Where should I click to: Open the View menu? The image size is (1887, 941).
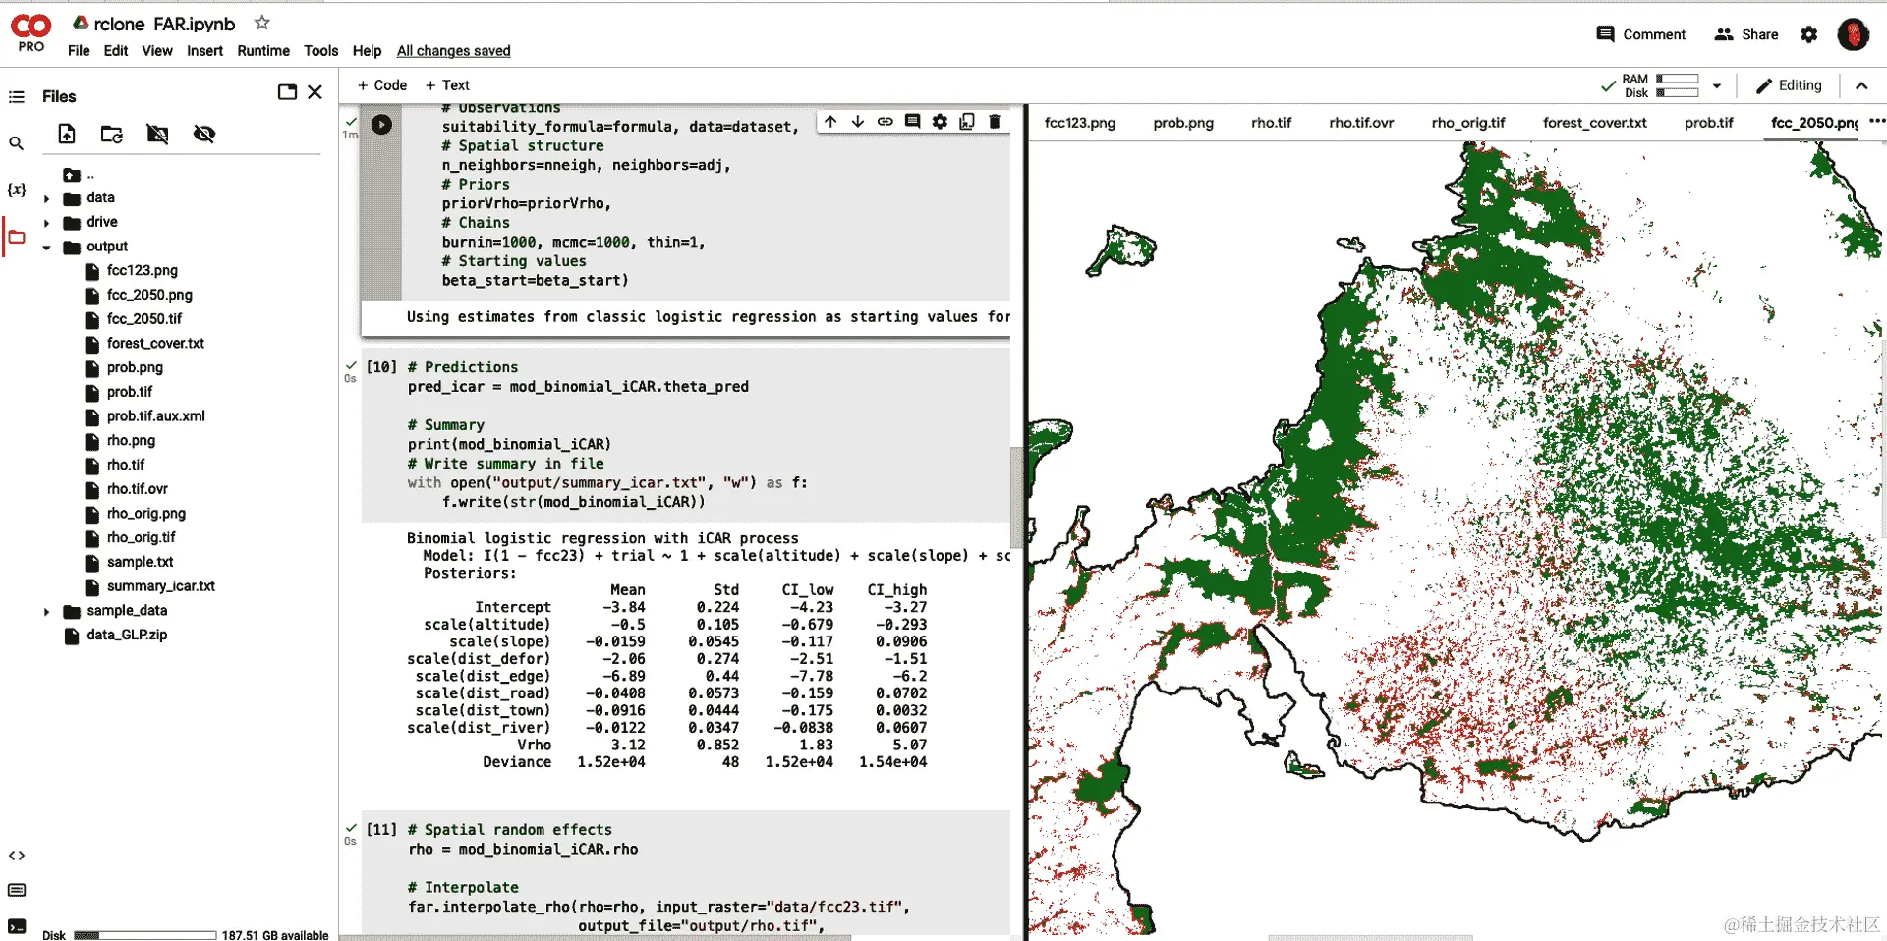point(157,51)
